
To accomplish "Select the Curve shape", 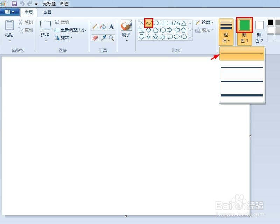I will [x=148, y=23].
